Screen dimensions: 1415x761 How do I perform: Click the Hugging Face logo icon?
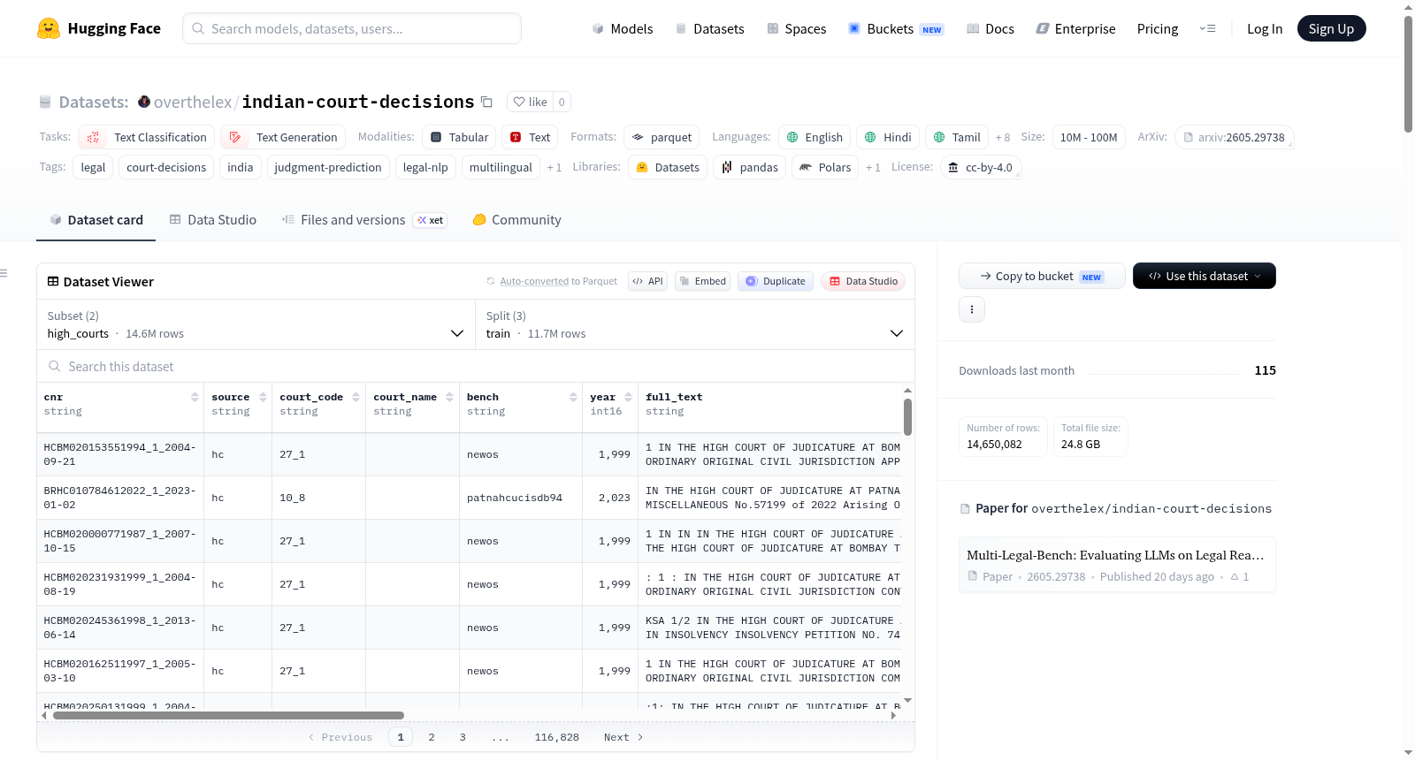(x=49, y=28)
